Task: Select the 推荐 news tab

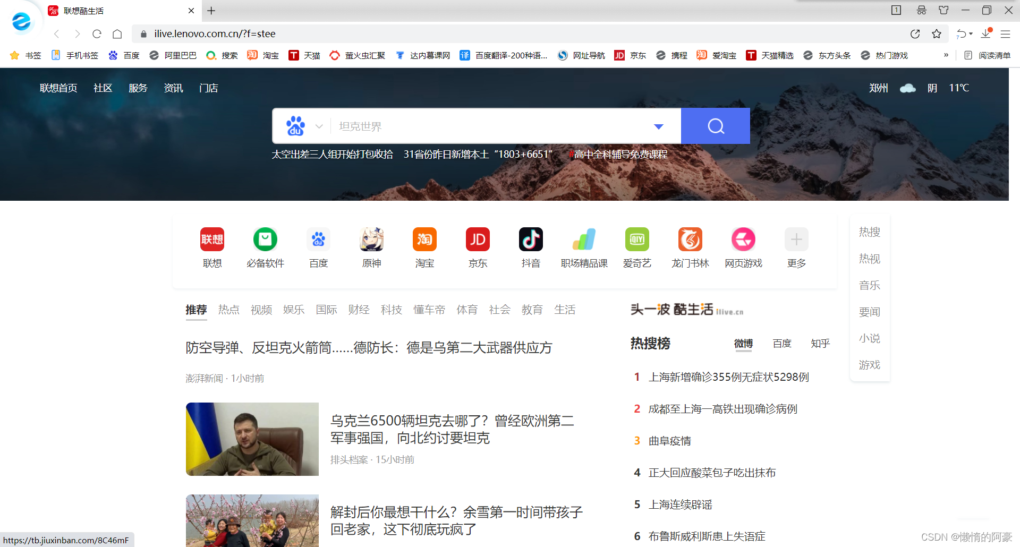Action: pos(196,310)
